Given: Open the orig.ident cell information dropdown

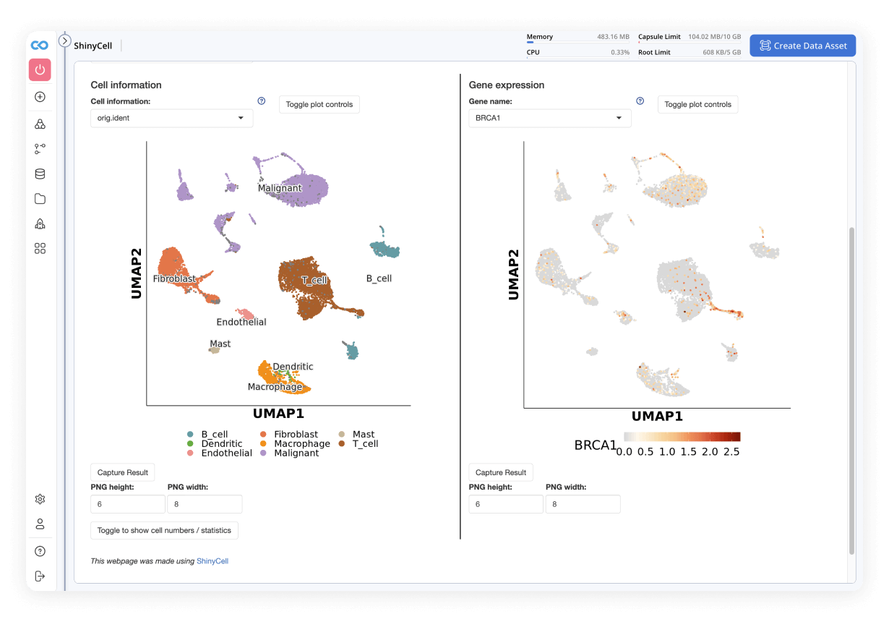Looking at the screenshot, I should 171,118.
